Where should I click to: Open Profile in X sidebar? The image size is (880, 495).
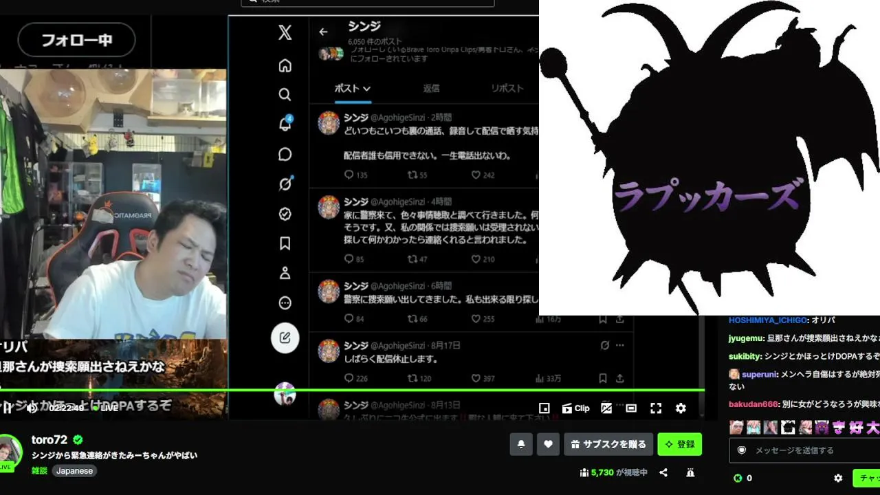coord(285,273)
